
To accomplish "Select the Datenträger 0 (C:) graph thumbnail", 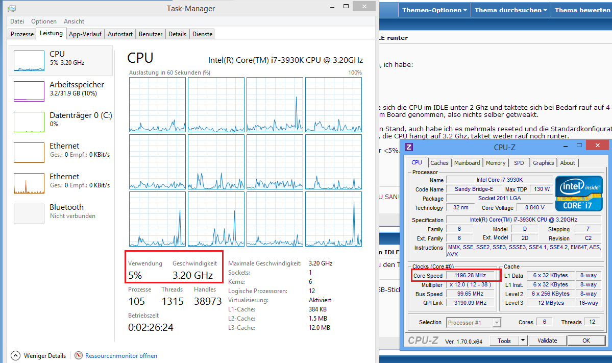I will point(29,122).
